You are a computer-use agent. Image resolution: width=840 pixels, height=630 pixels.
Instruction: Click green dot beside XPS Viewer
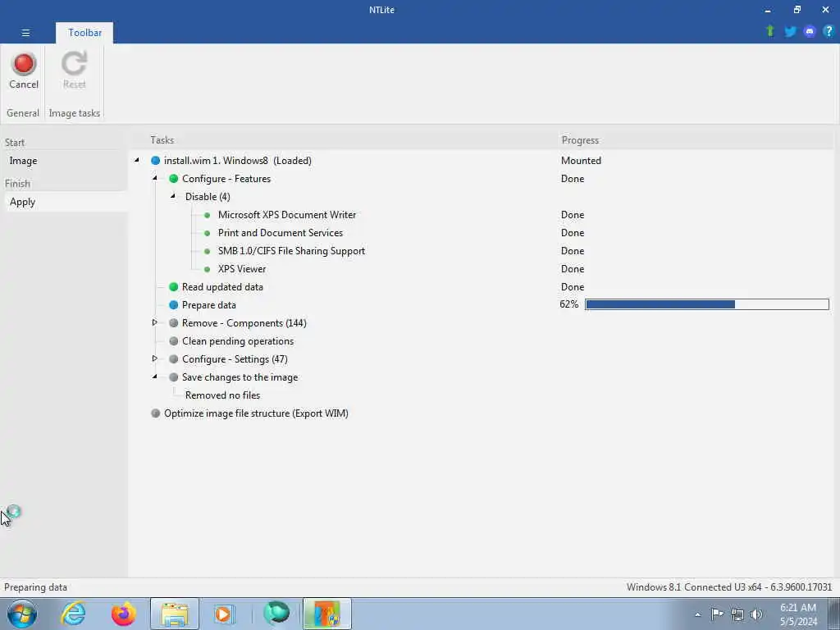(x=208, y=269)
